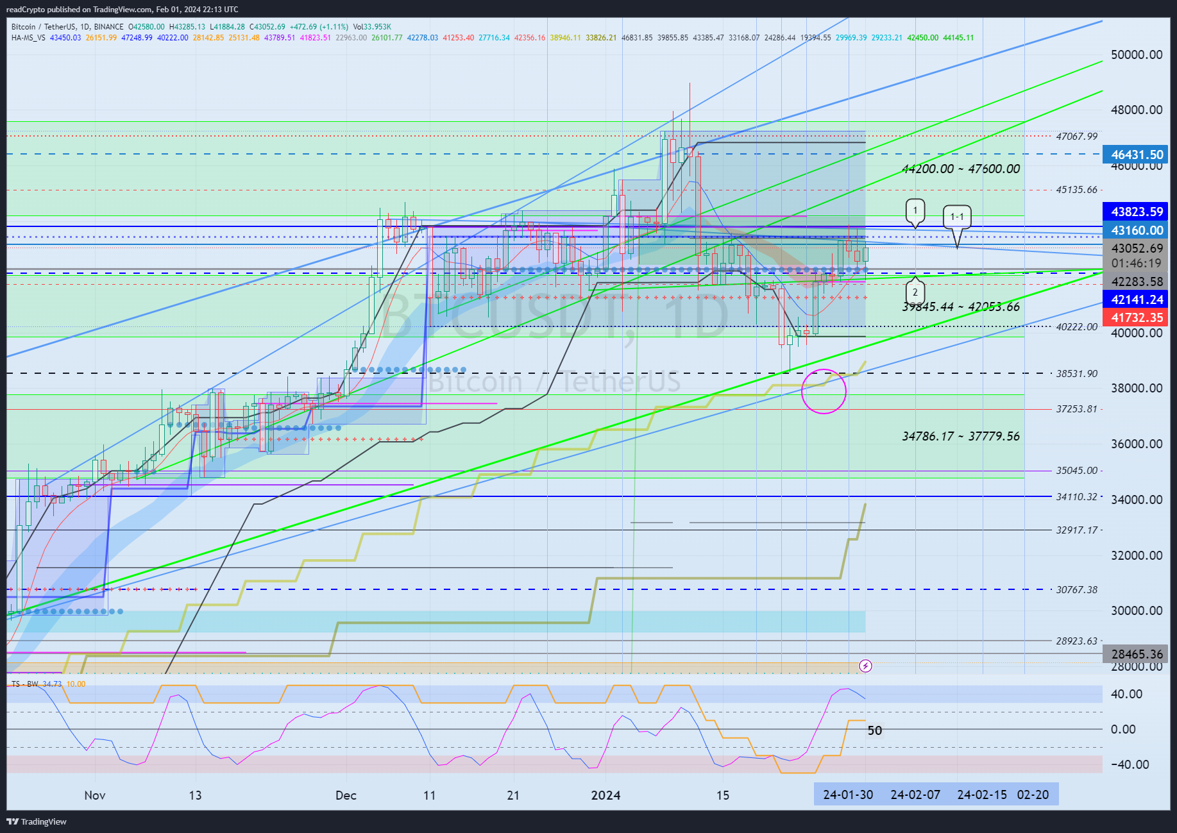Viewport: 1177px width, 833px height.
Task: Click the 43823.59 price label
Action: pos(1137,212)
